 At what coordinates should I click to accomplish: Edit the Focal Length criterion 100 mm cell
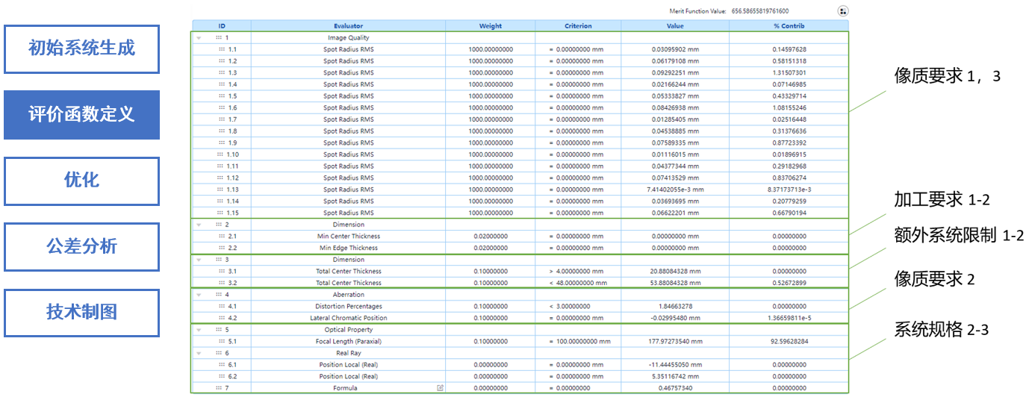tap(577, 341)
